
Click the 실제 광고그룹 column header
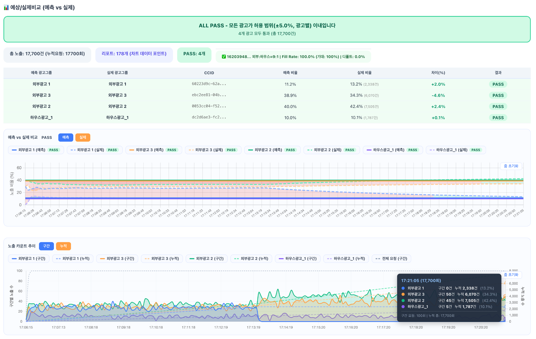coord(117,73)
